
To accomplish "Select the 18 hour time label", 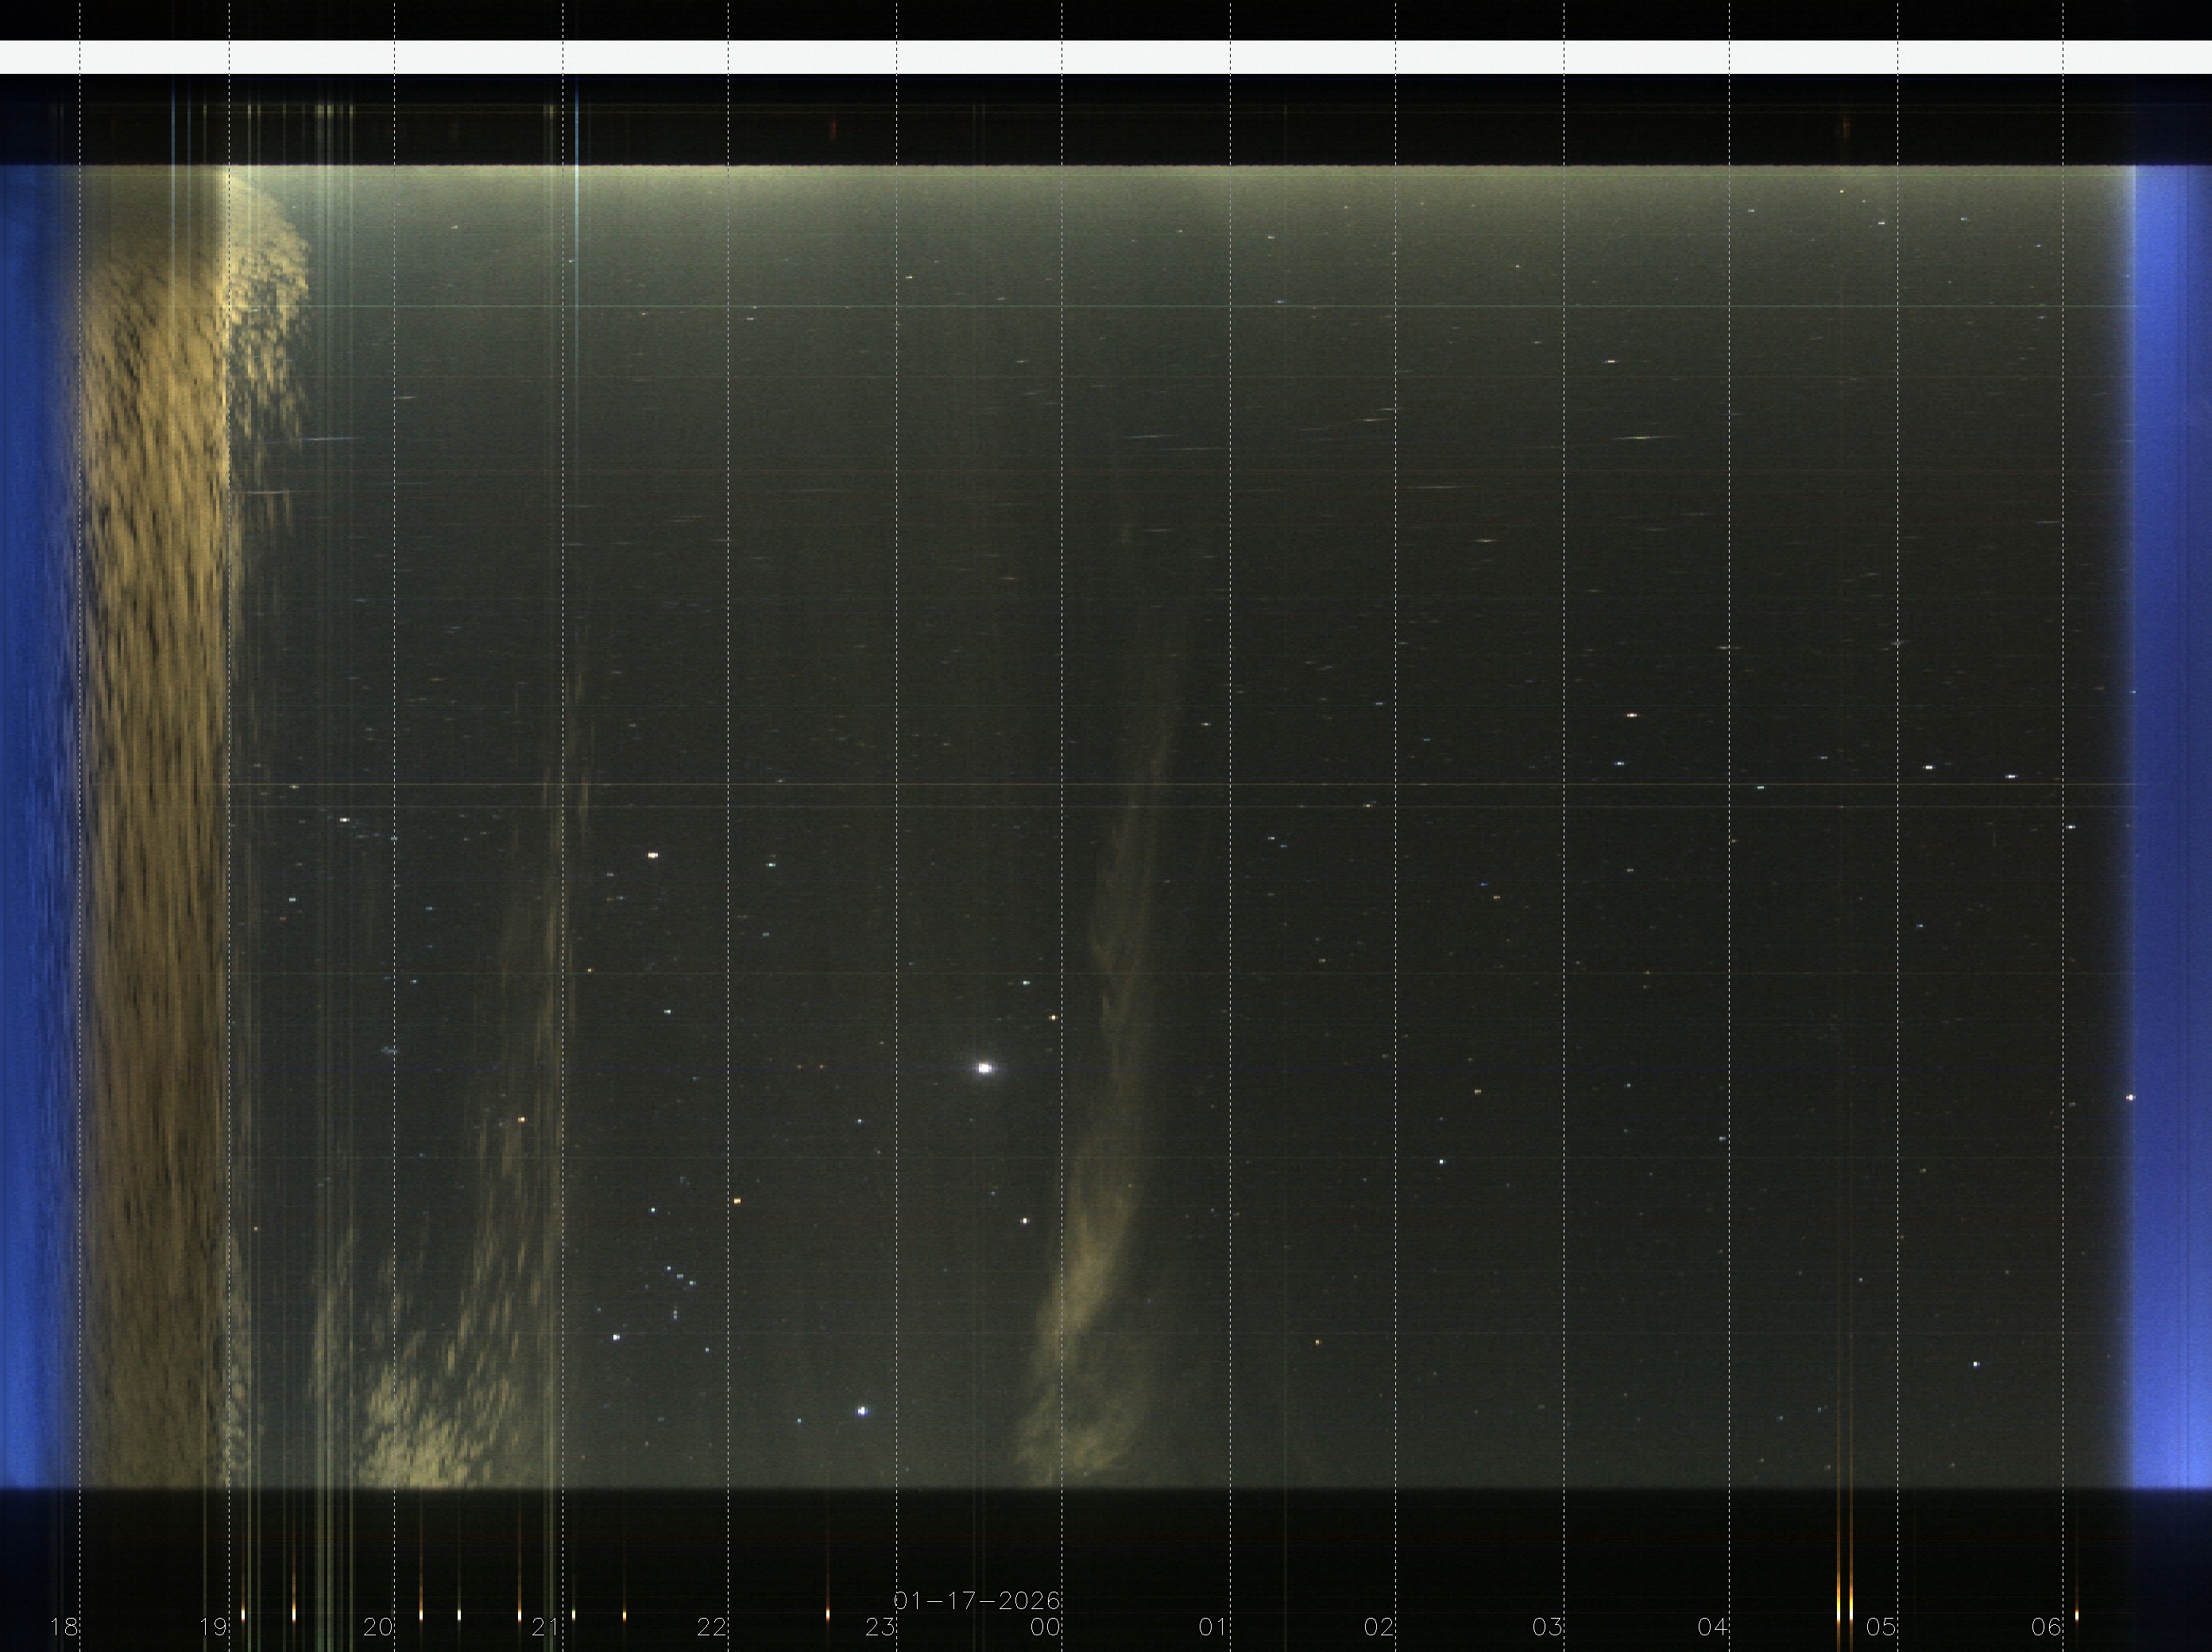I will (63, 1627).
